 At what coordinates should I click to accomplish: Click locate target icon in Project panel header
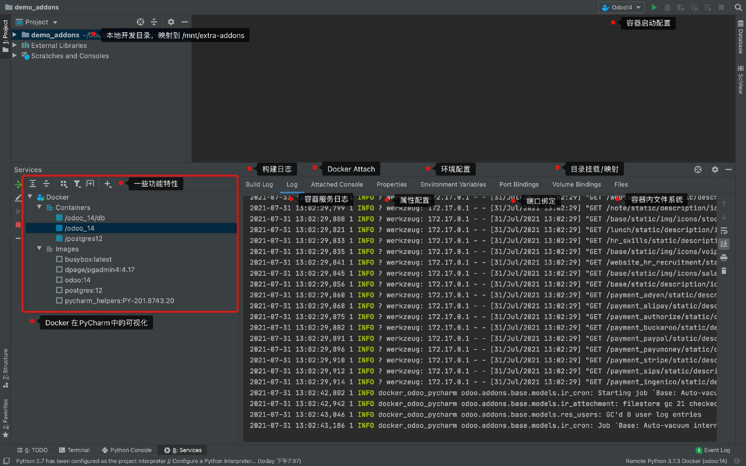(140, 22)
